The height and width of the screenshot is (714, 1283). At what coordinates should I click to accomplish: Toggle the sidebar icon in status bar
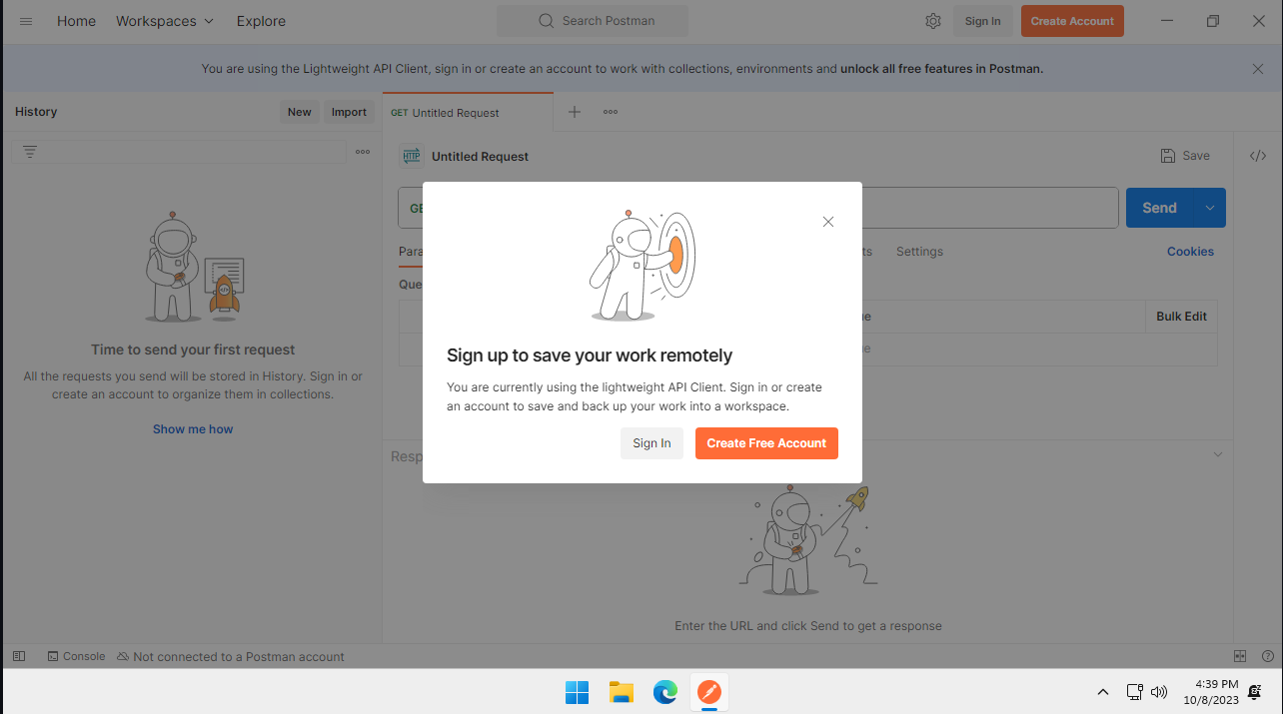click(19, 656)
